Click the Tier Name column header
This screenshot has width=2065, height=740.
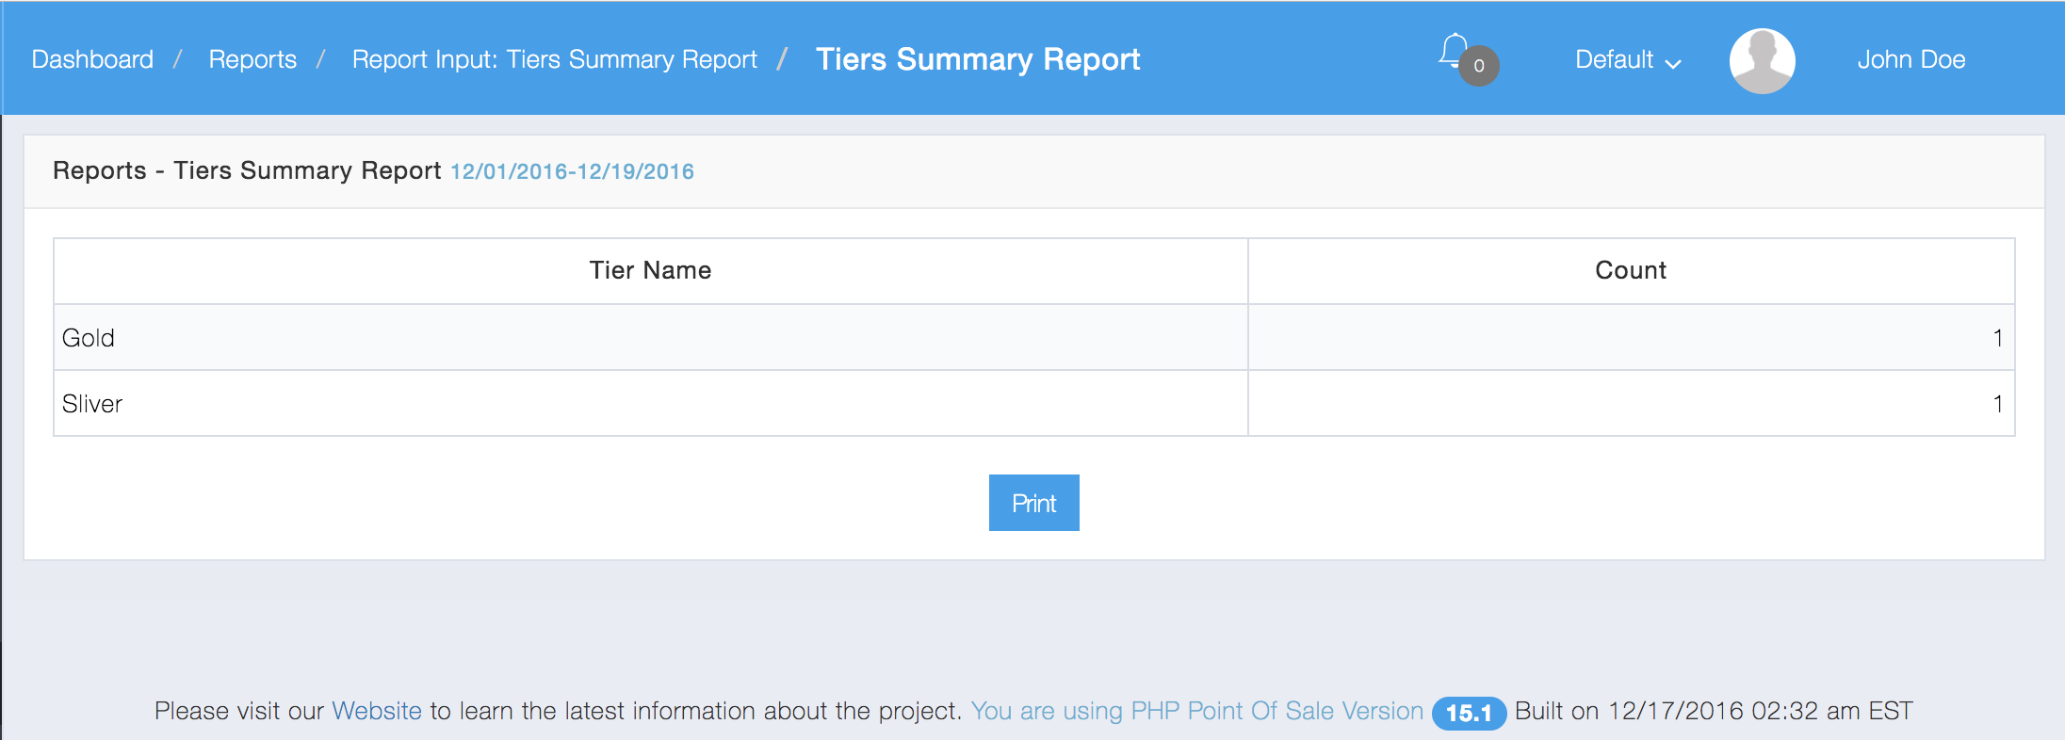point(650,271)
